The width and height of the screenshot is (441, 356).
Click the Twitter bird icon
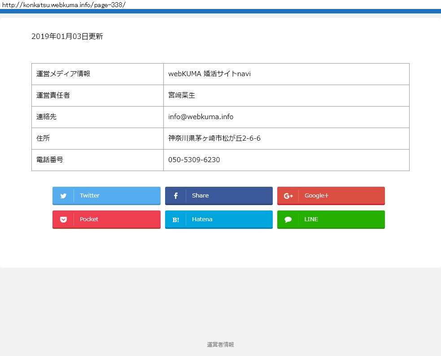[63, 196]
